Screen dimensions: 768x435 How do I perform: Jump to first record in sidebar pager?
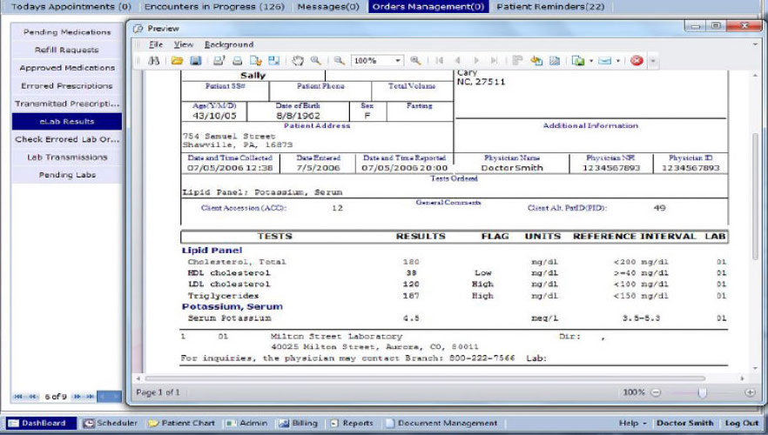pos(18,397)
